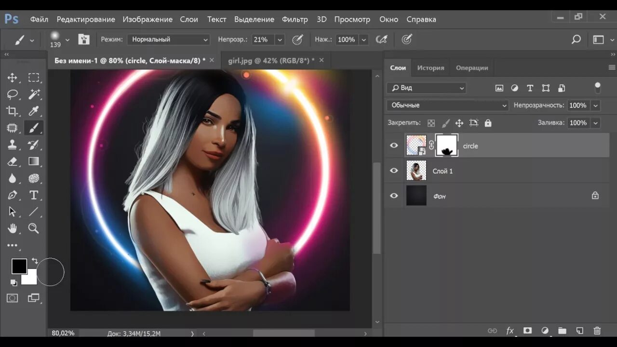
Task: Create new adjustment layer button
Action: pos(545,331)
